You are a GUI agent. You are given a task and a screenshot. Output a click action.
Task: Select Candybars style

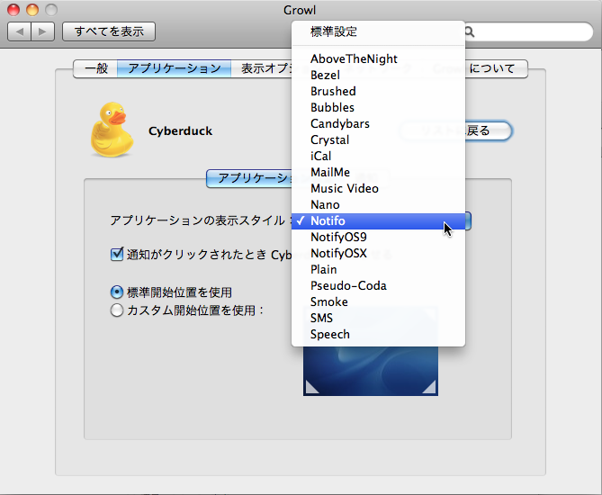378,123
